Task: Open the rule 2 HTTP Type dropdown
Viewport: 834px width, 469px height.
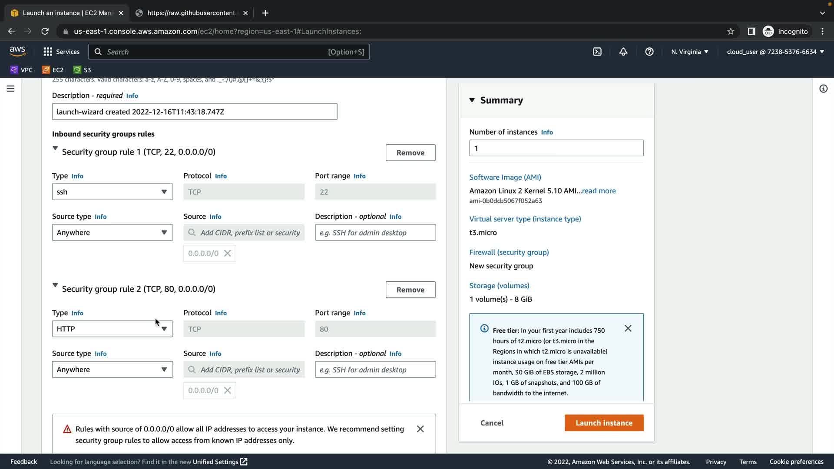Action: click(112, 329)
